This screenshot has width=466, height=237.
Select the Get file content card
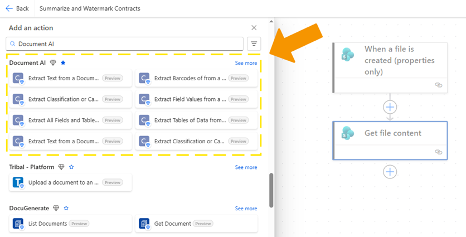pyautogui.click(x=390, y=141)
